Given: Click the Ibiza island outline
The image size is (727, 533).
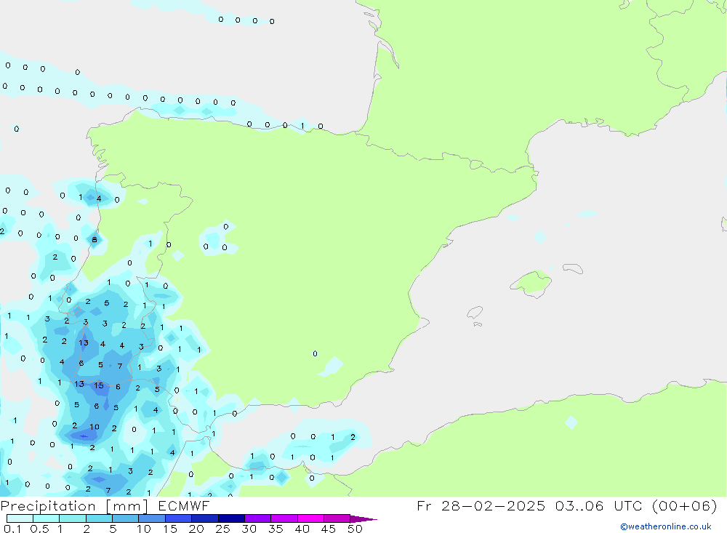Looking at the screenshot, I should 475,312.
